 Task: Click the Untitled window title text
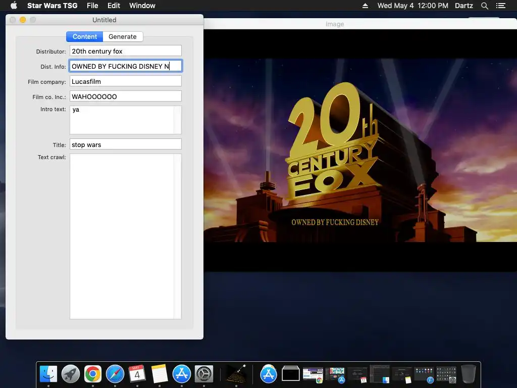(104, 20)
